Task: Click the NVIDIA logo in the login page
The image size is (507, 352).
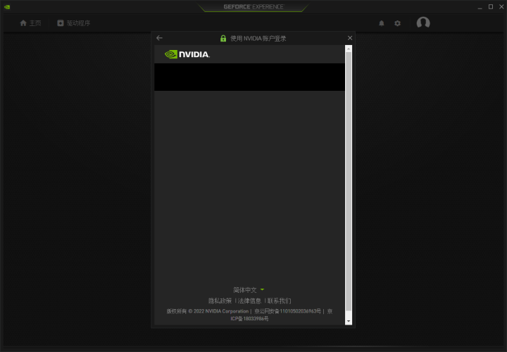Action: pyautogui.click(x=187, y=54)
